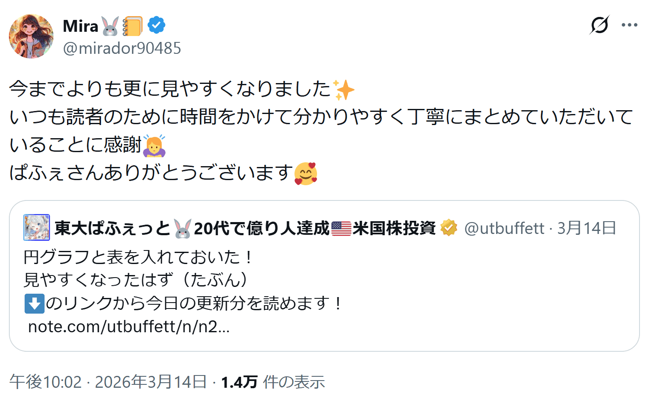Open the note.com/utbuffett link
The width and height of the screenshot is (648, 406).
pyautogui.click(x=129, y=327)
